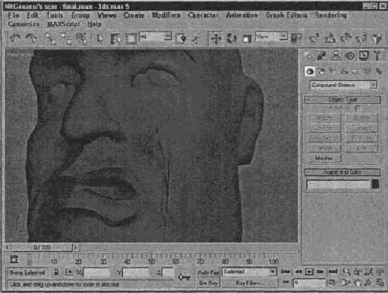The height and width of the screenshot is (293, 388).
Task: Click the Unlink Selection icon
Action: pos(66,39)
